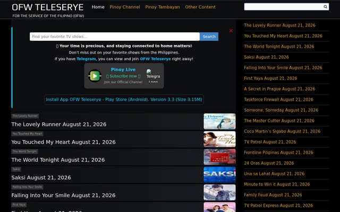The image size is (340, 212).
Task: Click the Saksi category tag
Action: point(16,169)
